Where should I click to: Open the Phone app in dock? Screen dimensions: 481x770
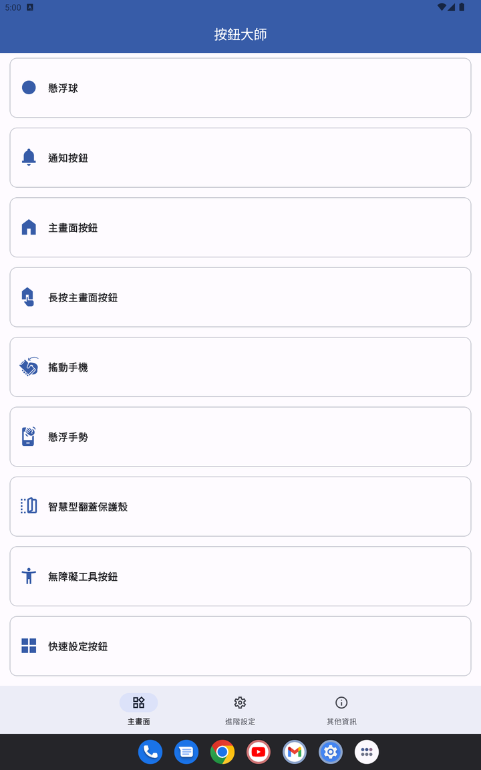tap(150, 752)
